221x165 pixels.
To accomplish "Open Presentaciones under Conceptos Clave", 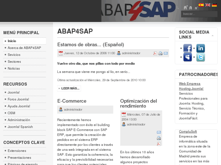I will 19,158.
